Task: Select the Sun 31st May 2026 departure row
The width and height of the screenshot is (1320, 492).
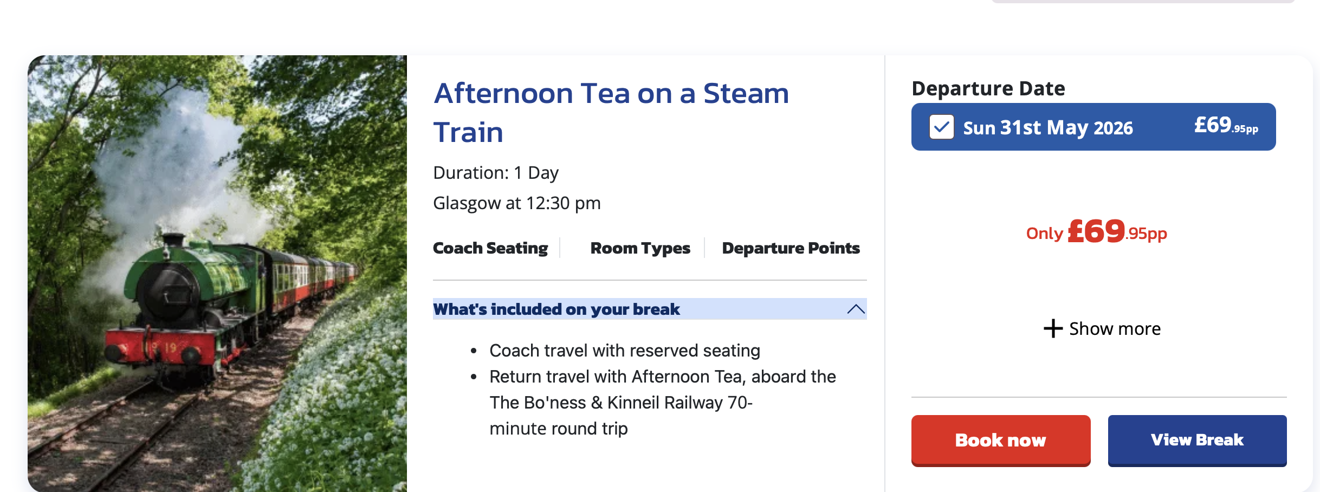Action: click(1047, 127)
